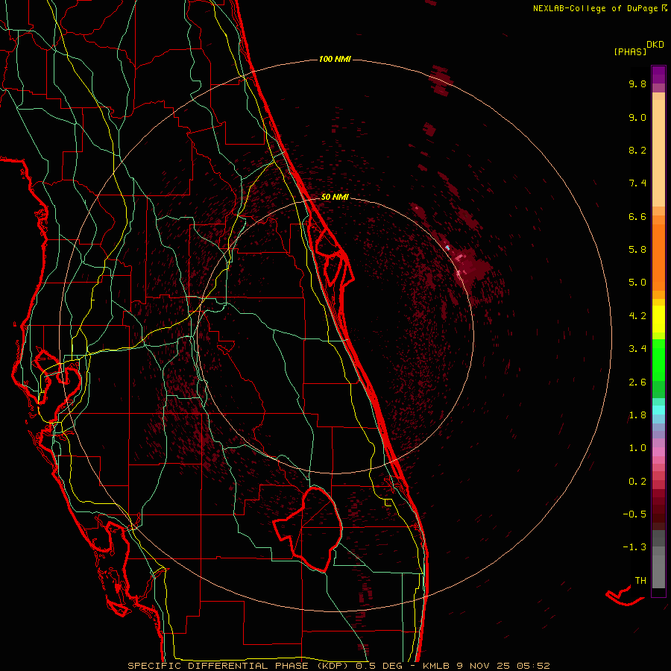Click the bright pink KDP echo offshore
This screenshot has height=671, width=671.
[459, 259]
